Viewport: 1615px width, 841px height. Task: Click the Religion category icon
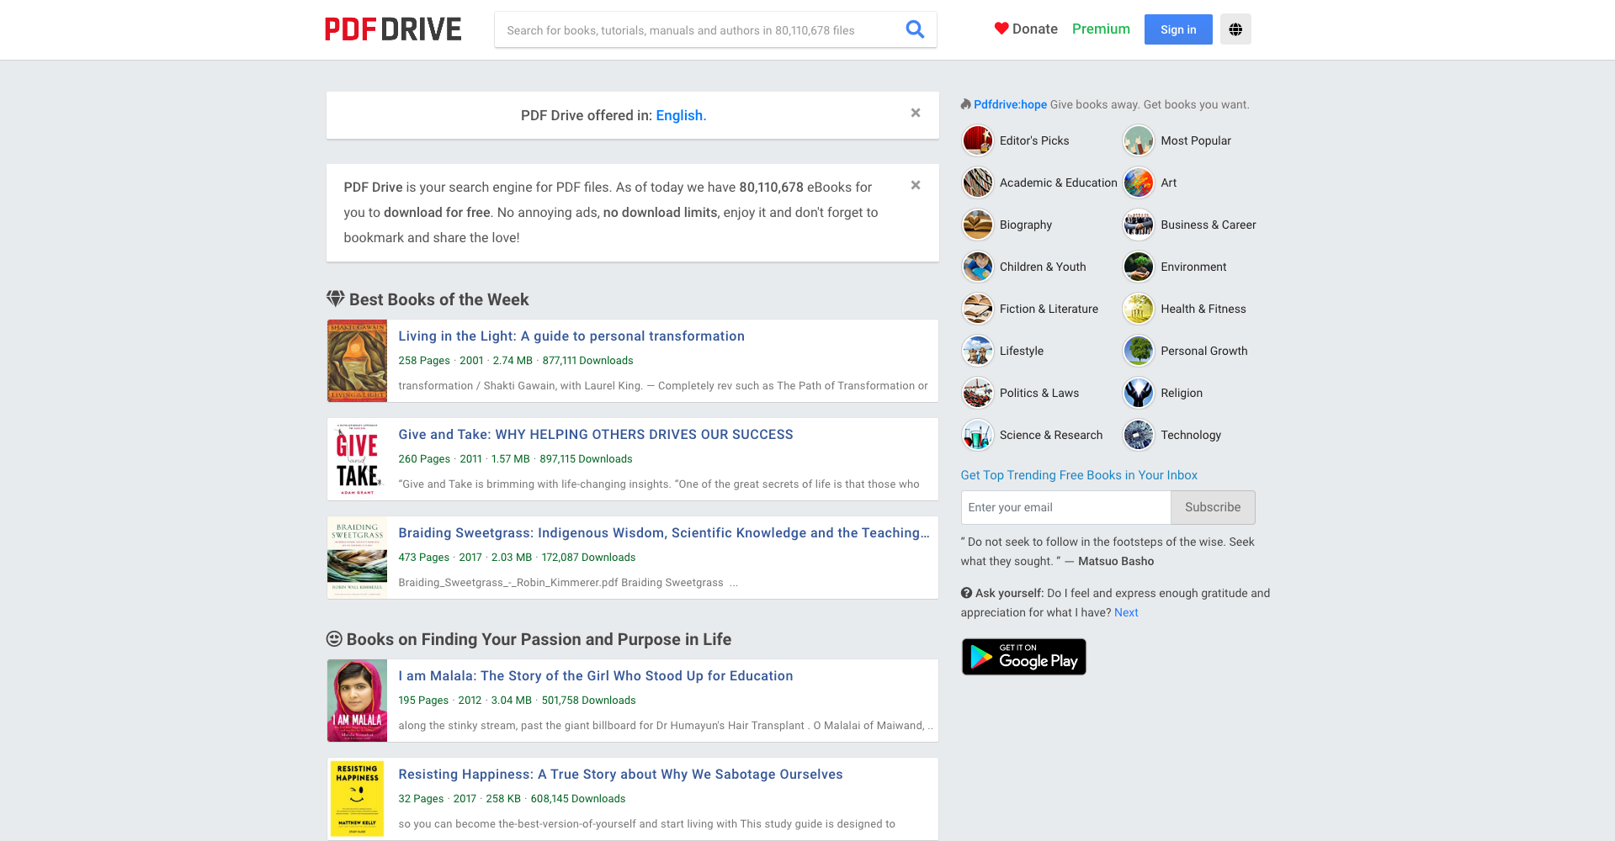pyautogui.click(x=1139, y=393)
